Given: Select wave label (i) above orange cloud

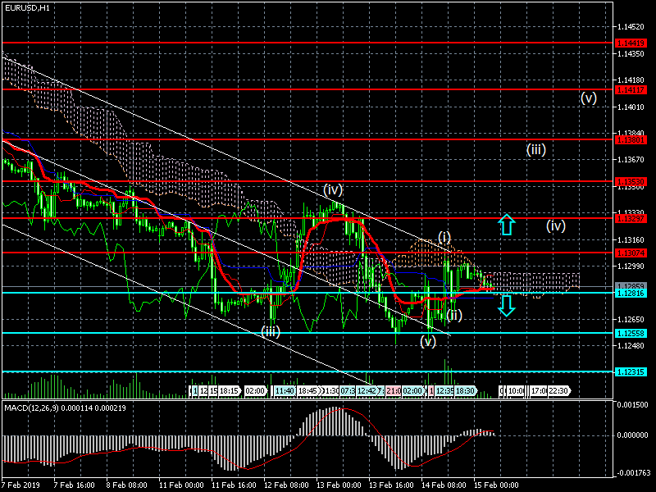Looking at the screenshot, I should [444, 237].
